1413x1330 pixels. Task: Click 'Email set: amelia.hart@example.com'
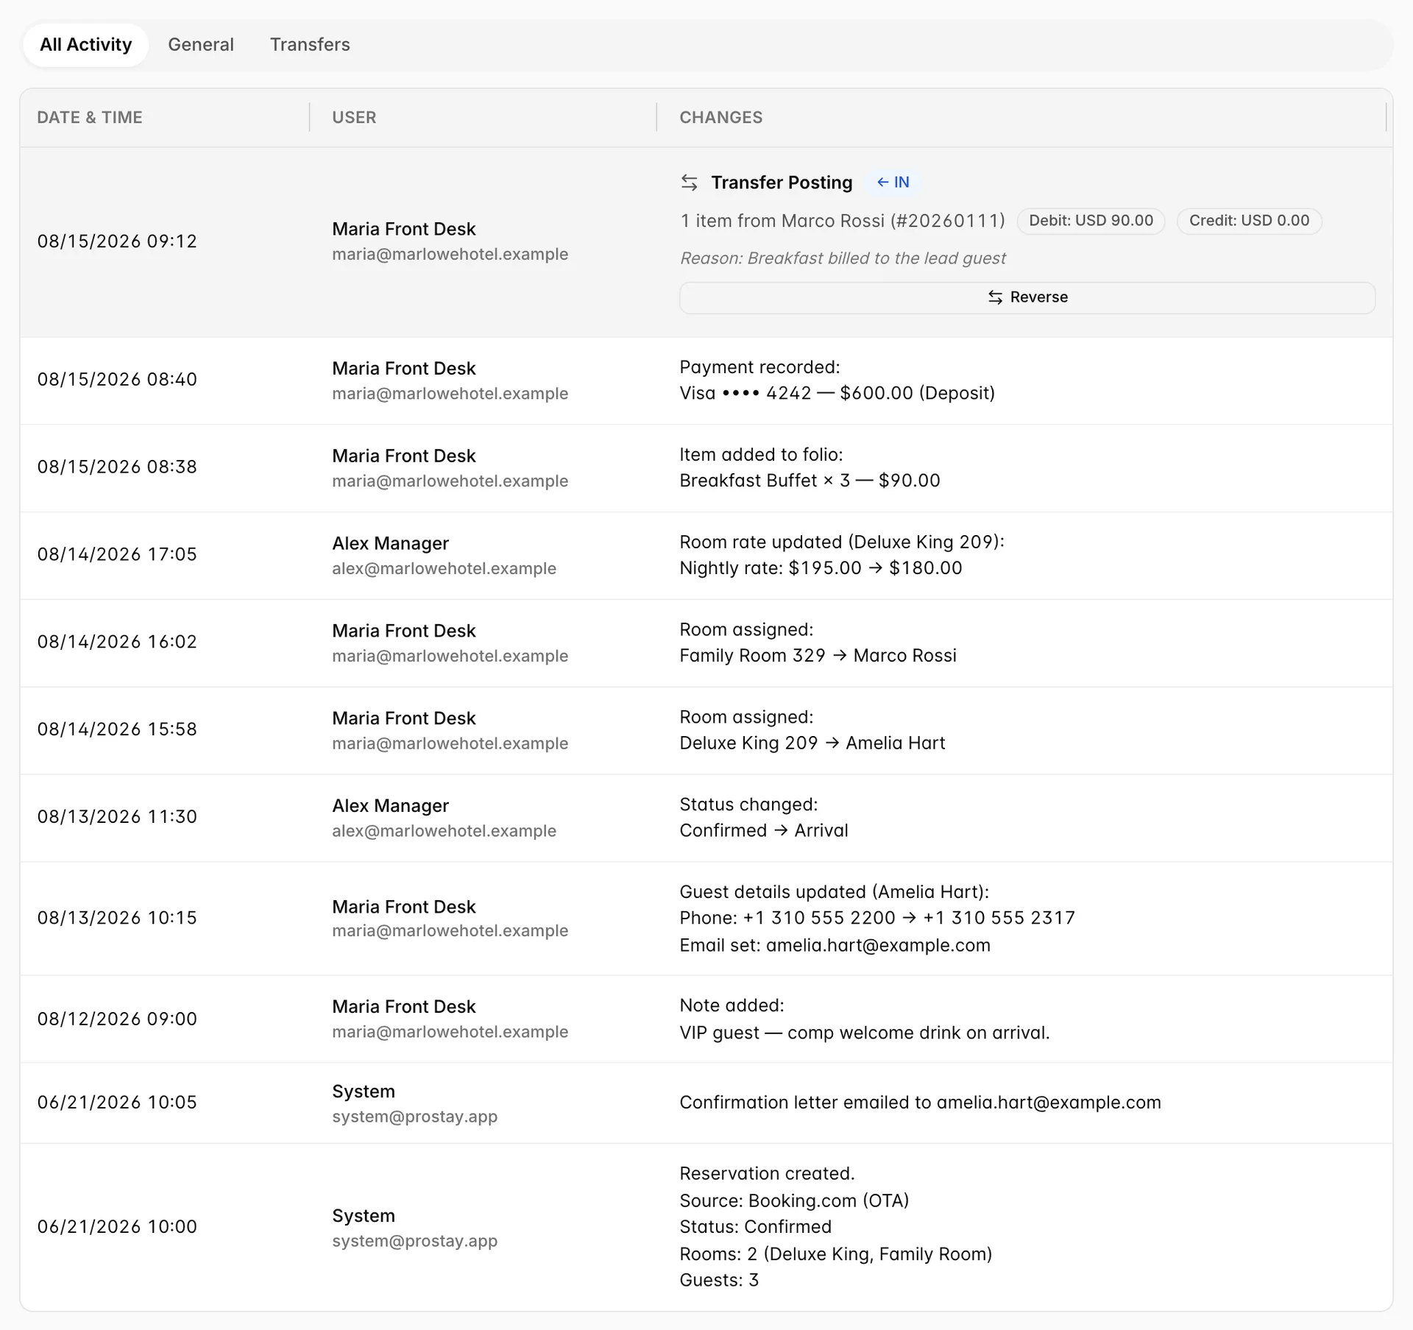coord(835,946)
